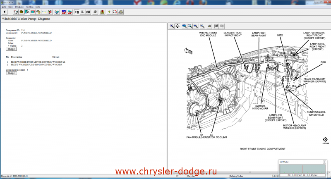The width and height of the screenshot is (331, 179).
Task: Click the DU Meter traffic graph
Action: point(302,169)
